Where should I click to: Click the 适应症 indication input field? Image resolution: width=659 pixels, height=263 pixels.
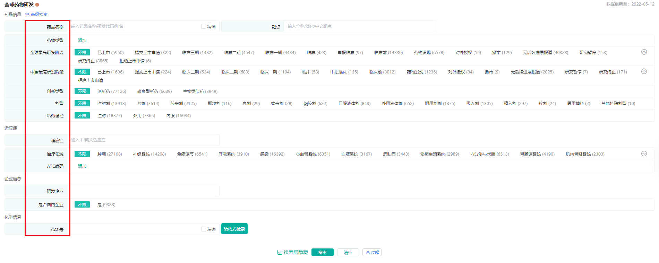click(x=144, y=140)
